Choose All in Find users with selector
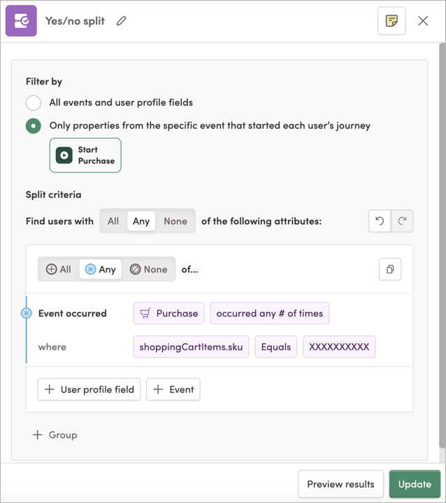 (x=113, y=221)
